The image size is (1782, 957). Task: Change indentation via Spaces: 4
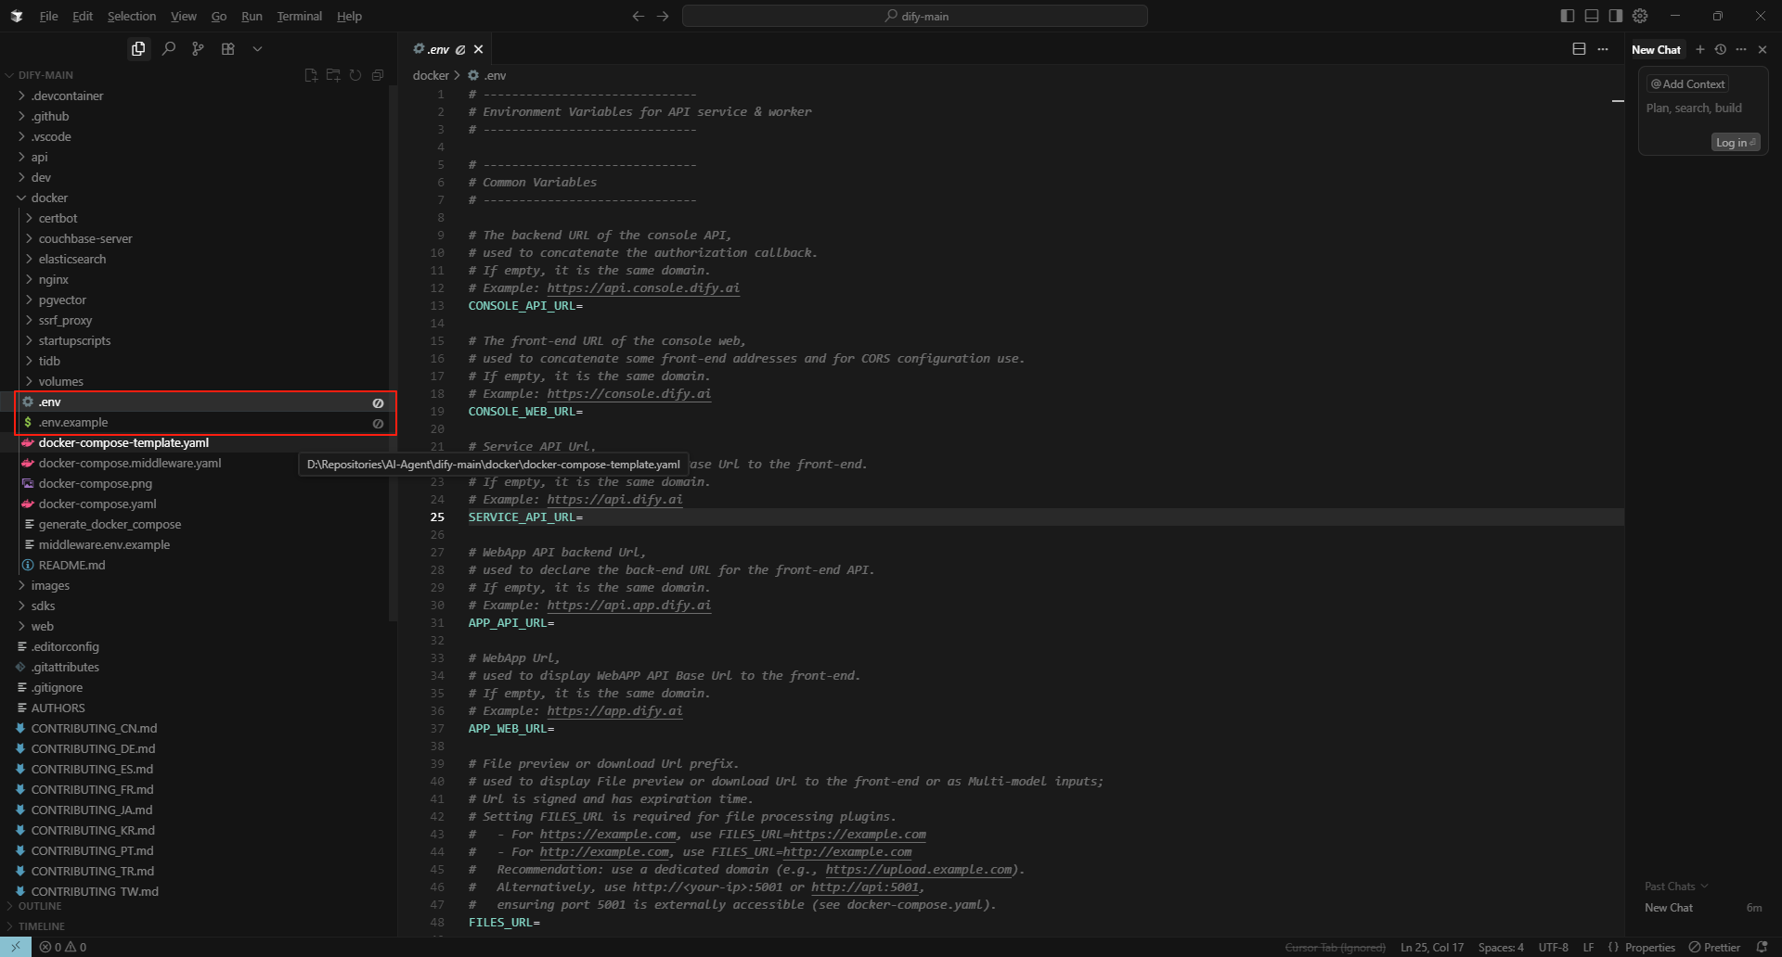[1501, 947]
